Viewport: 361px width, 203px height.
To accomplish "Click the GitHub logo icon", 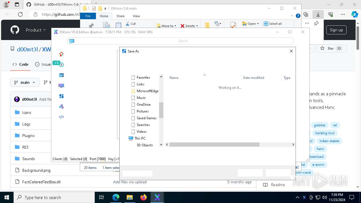I will (15, 30).
